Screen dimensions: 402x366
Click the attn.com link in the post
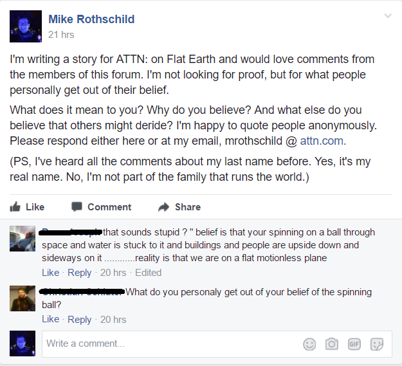[x=322, y=141]
